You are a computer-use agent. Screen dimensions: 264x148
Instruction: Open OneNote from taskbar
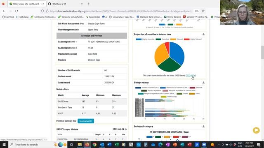168,144
